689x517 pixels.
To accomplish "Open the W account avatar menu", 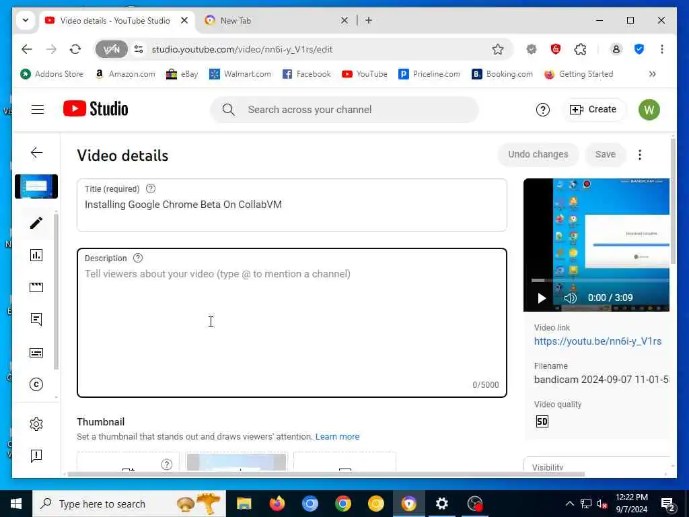I will click(649, 110).
